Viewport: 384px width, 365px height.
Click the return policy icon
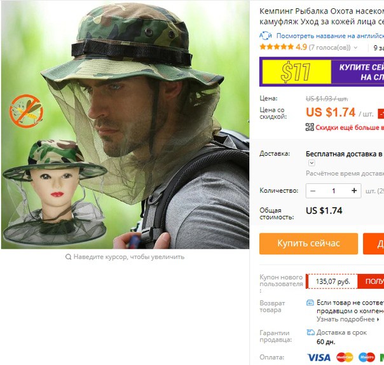(310, 303)
